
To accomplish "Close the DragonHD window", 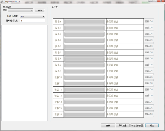I will pyautogui.click(x=161, y=1).
